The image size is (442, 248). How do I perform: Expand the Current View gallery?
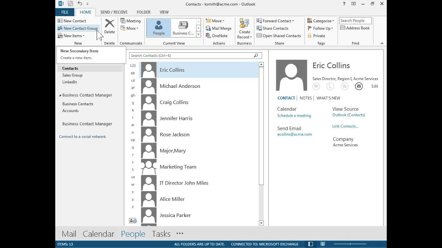click(x=198, y=34)
